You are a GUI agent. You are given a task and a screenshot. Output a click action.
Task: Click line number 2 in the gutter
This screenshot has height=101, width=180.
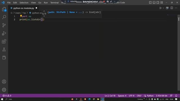14,19
